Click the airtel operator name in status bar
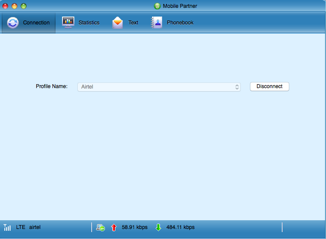The height and width of the screenshot is (239, 326). point(35,227)
